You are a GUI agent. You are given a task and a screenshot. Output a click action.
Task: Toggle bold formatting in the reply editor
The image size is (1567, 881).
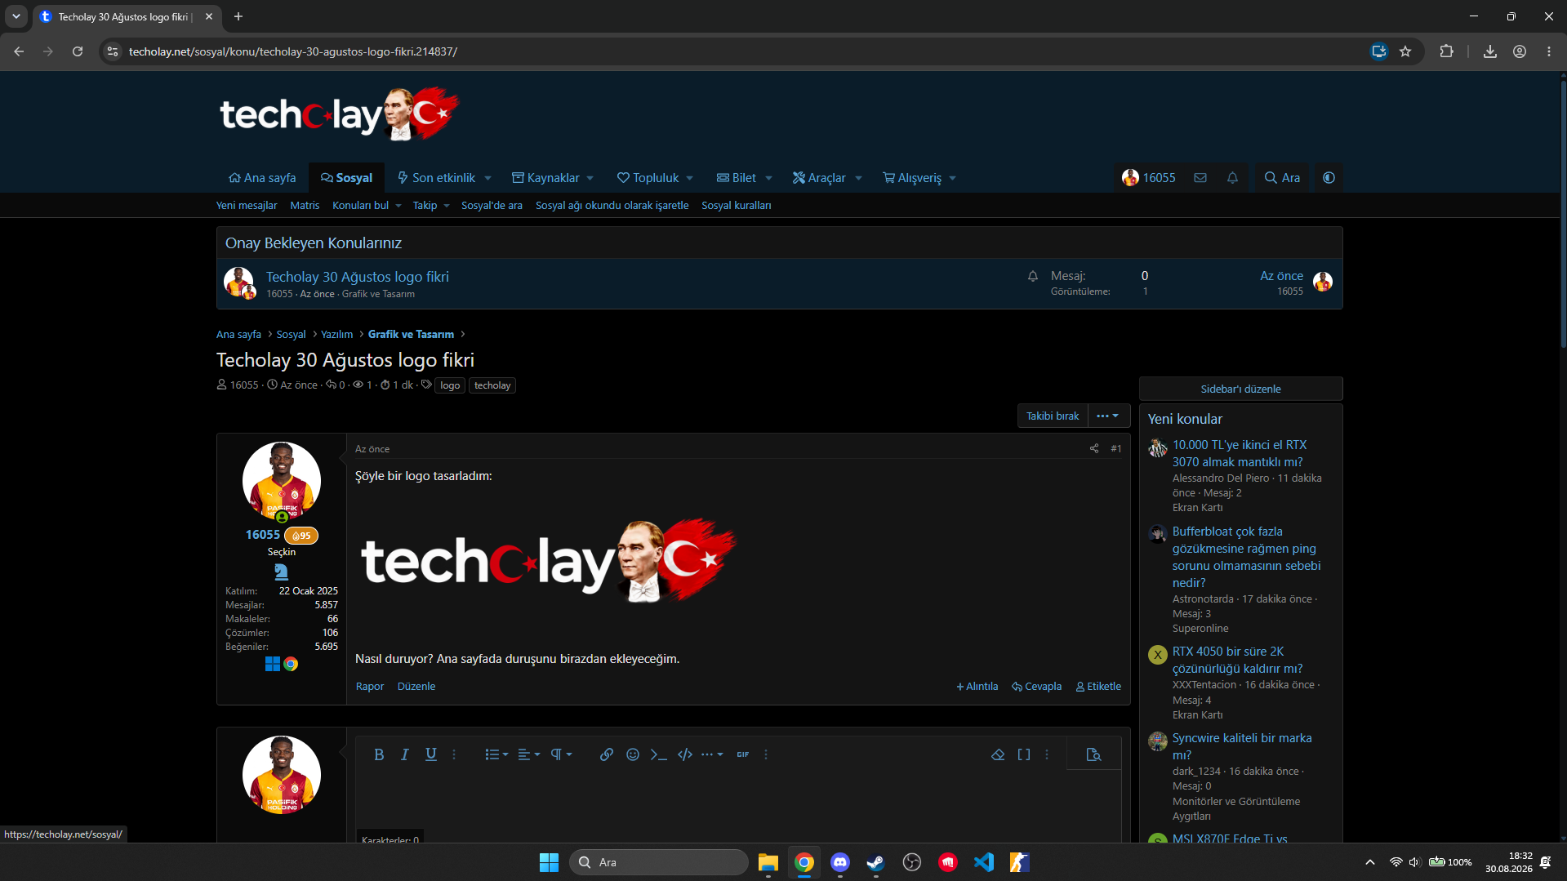point(379,754)
